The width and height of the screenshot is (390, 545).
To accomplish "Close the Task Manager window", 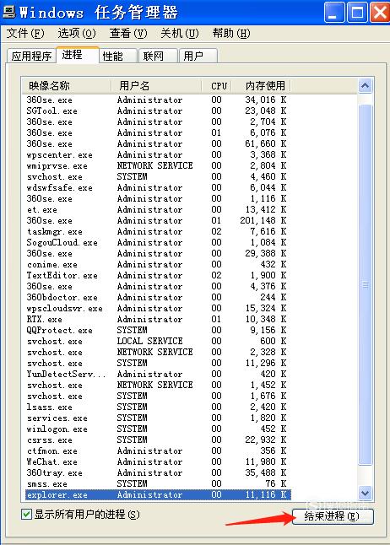I will pos(380,12).
